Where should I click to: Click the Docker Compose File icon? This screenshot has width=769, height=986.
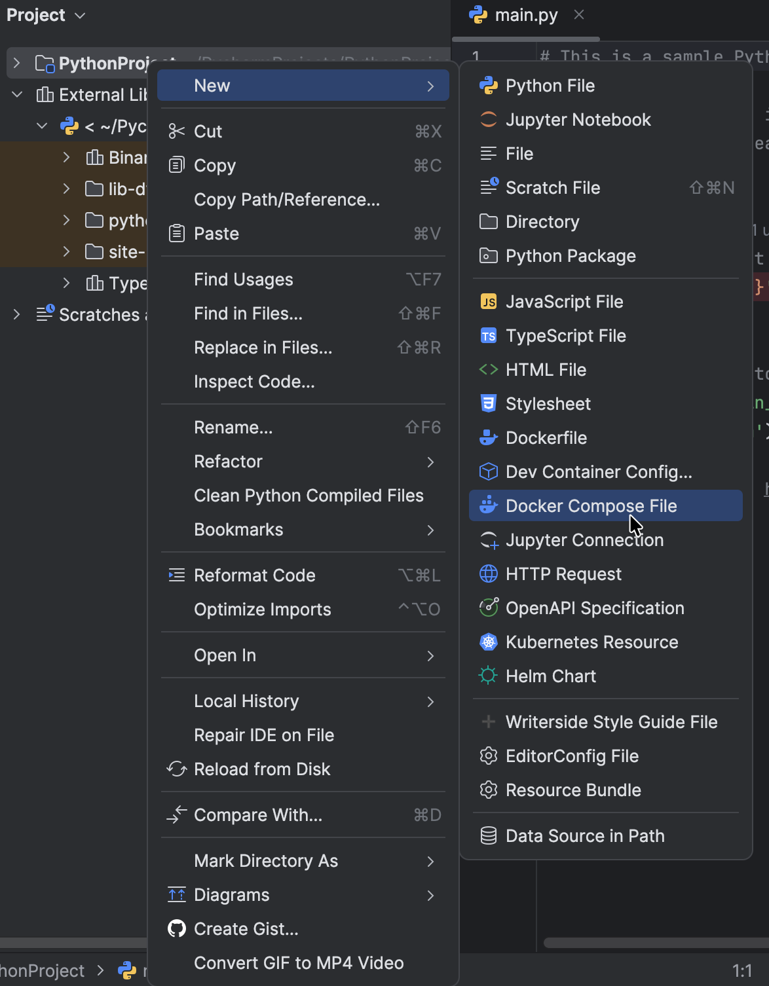(x=489, y=506)
